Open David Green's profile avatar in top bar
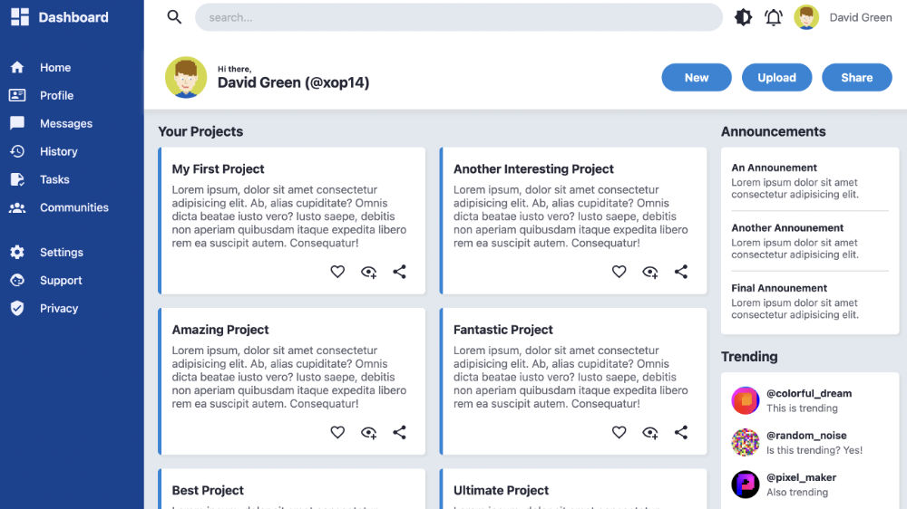 [806, 17]
